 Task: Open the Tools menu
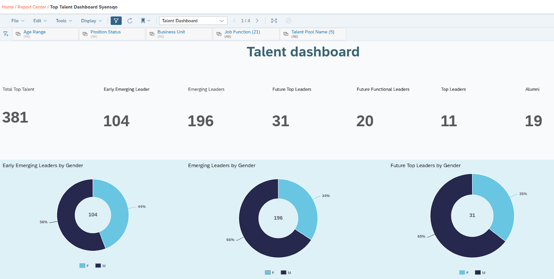coord(64,21)
